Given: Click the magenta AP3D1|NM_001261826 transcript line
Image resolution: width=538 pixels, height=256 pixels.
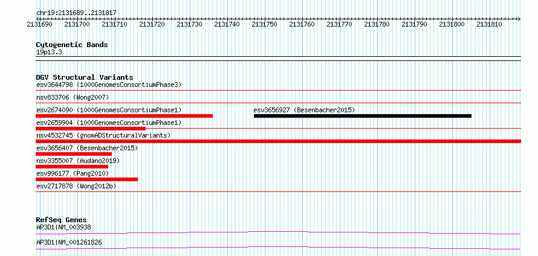Looking at the screenshot, I should [x=278, y=248].
